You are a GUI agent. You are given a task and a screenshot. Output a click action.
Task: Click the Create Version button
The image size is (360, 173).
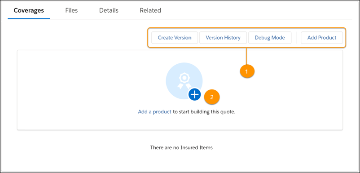pyautogui.click(x=175, y=38)
